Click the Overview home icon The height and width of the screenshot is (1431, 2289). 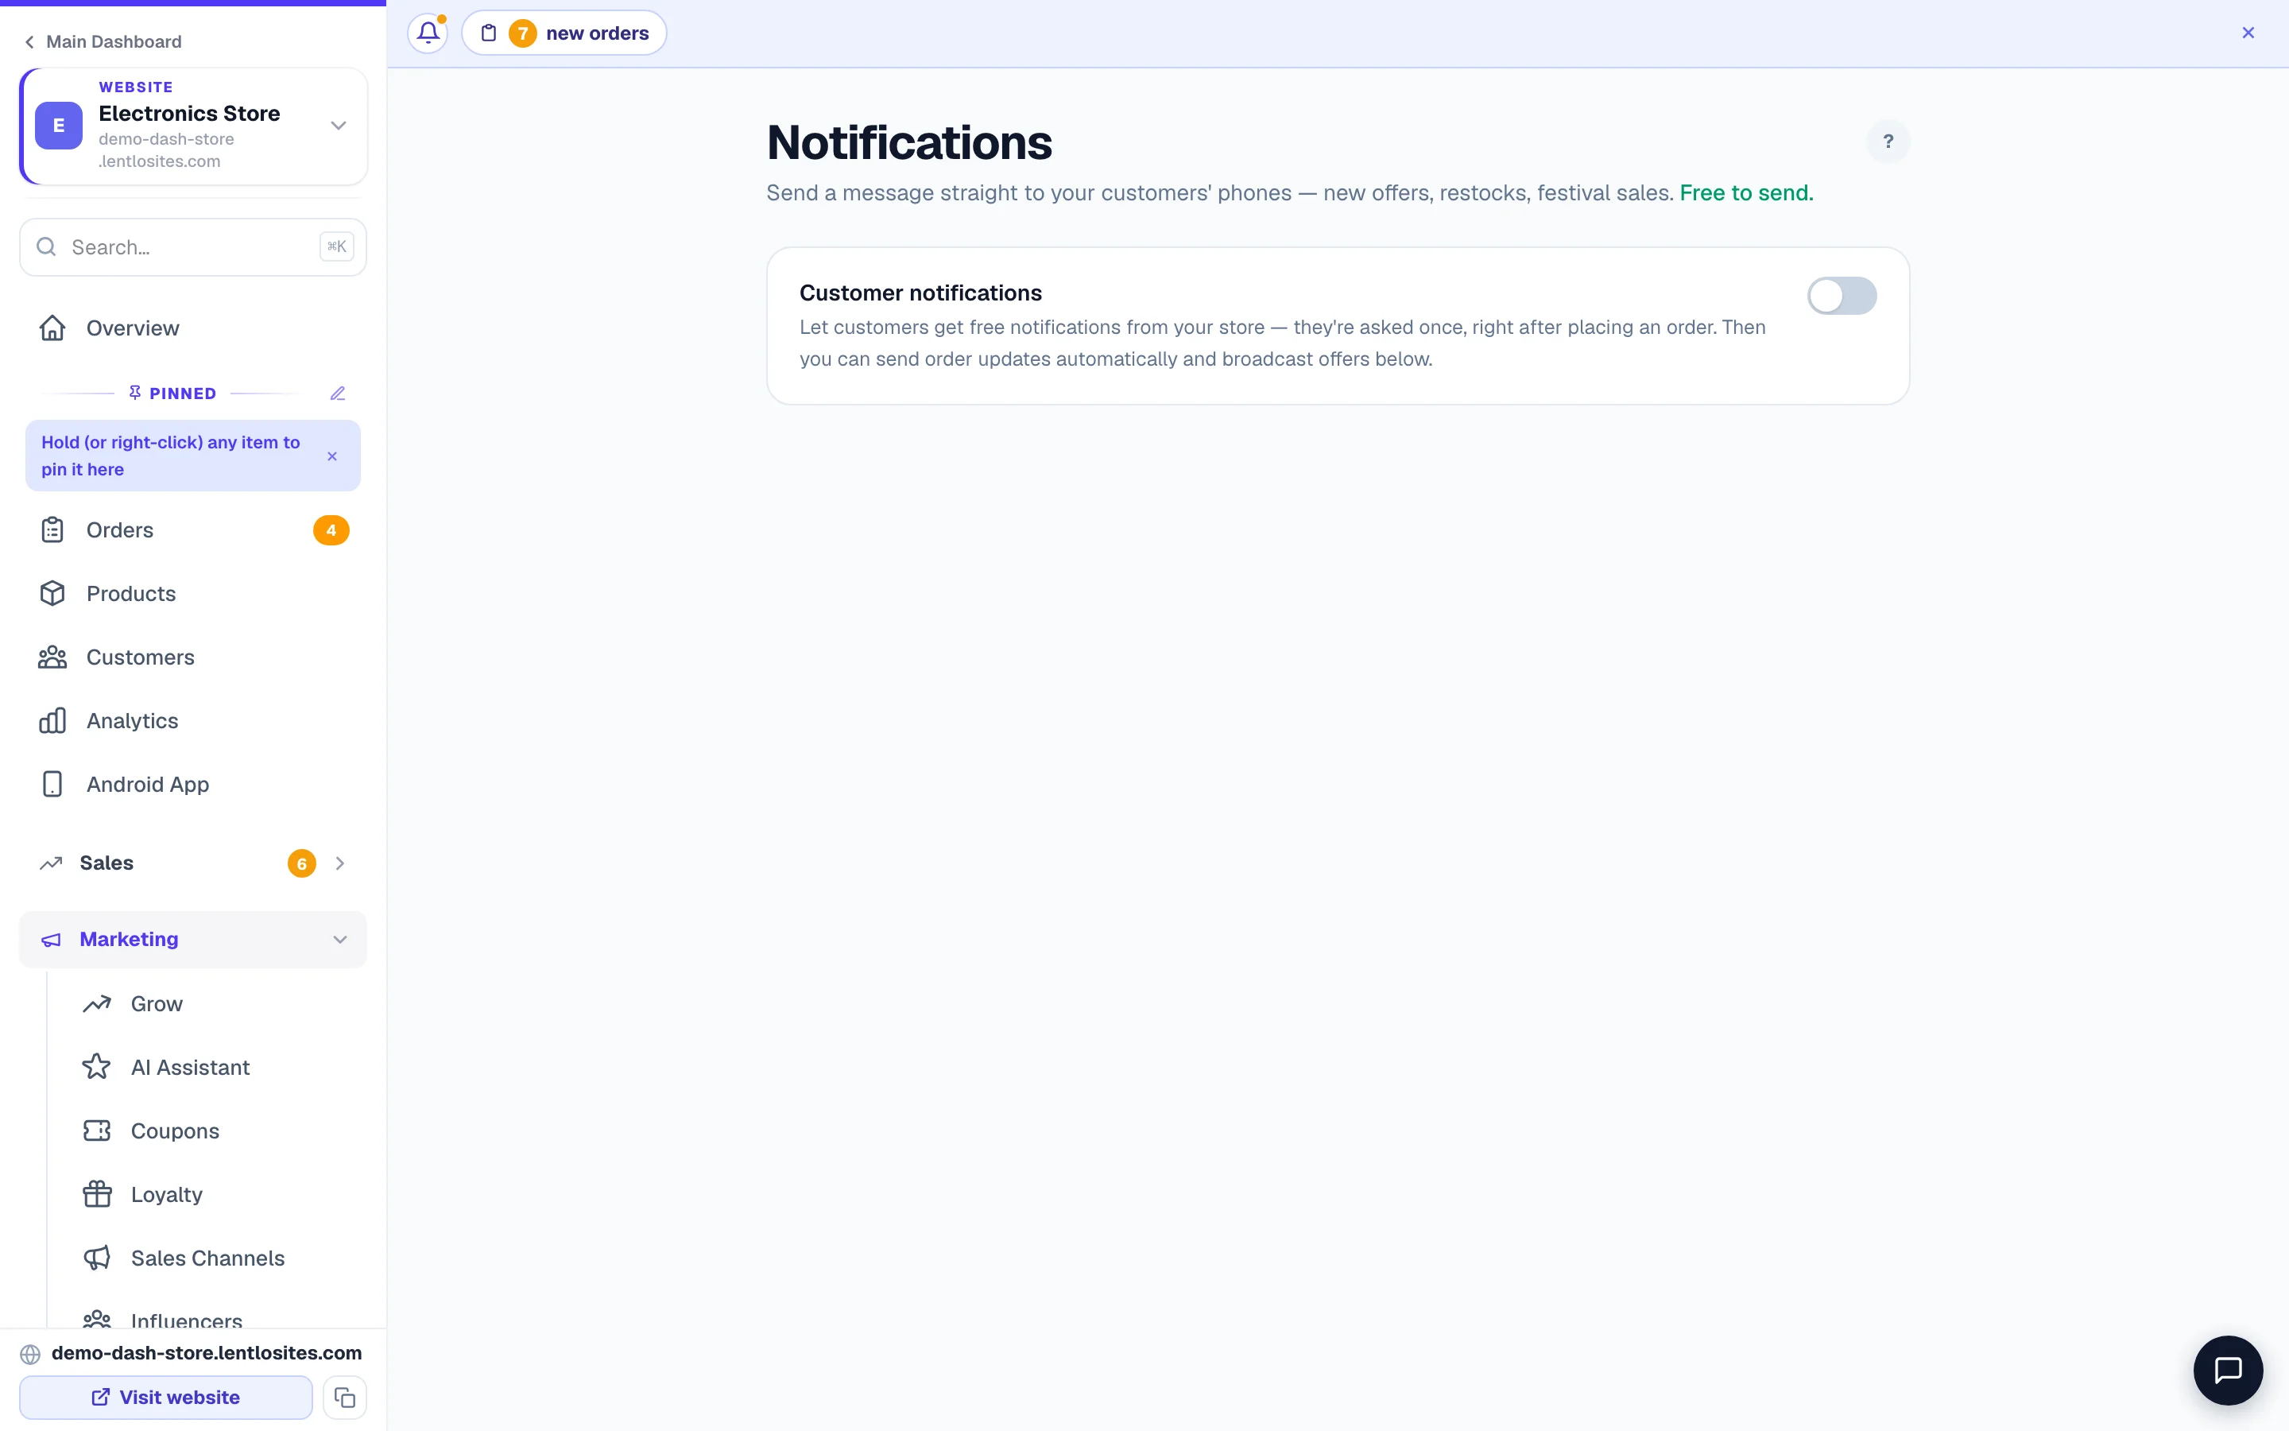(52, 328)
